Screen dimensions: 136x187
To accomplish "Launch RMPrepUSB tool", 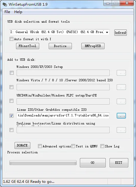I will click(93, 46).
